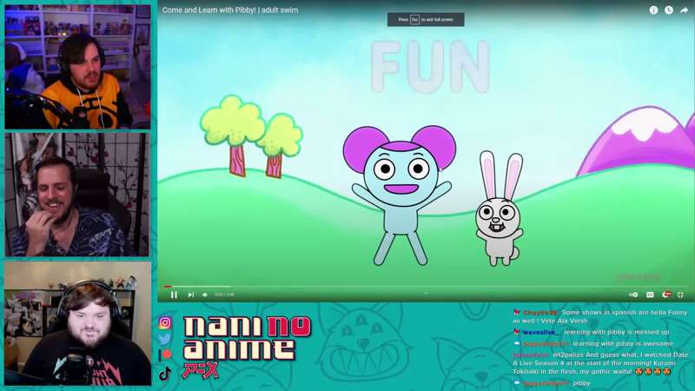
Task: Select the bottom webcam feed with the black headphones
Action: click(77, 323)
